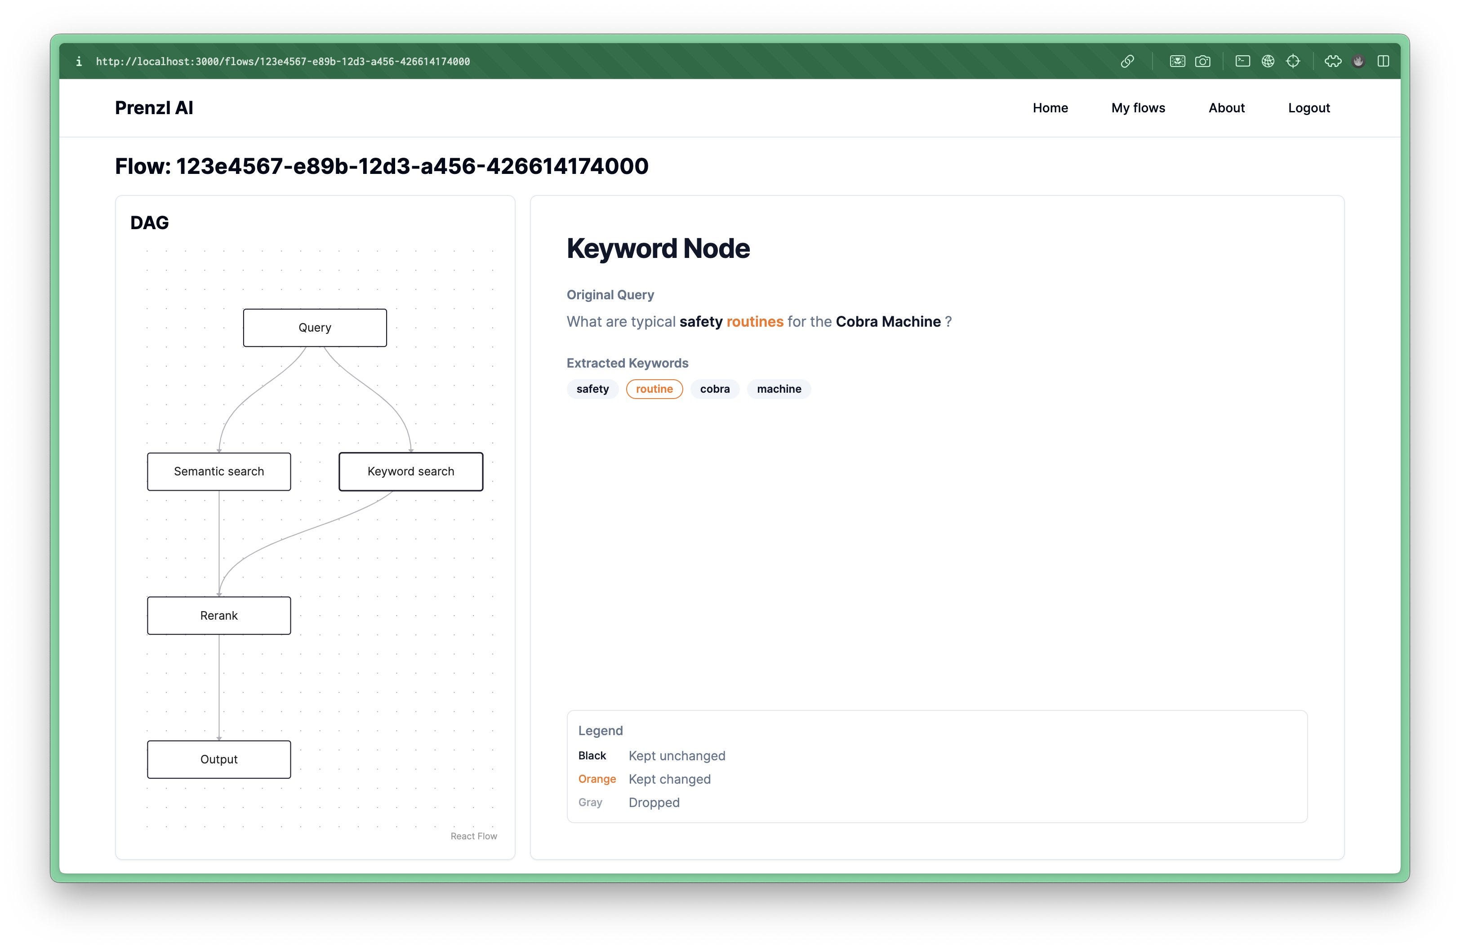Select the Rerank node in the DAG
This screenshot has height=949, width=1460.
(x=219, y=616)
